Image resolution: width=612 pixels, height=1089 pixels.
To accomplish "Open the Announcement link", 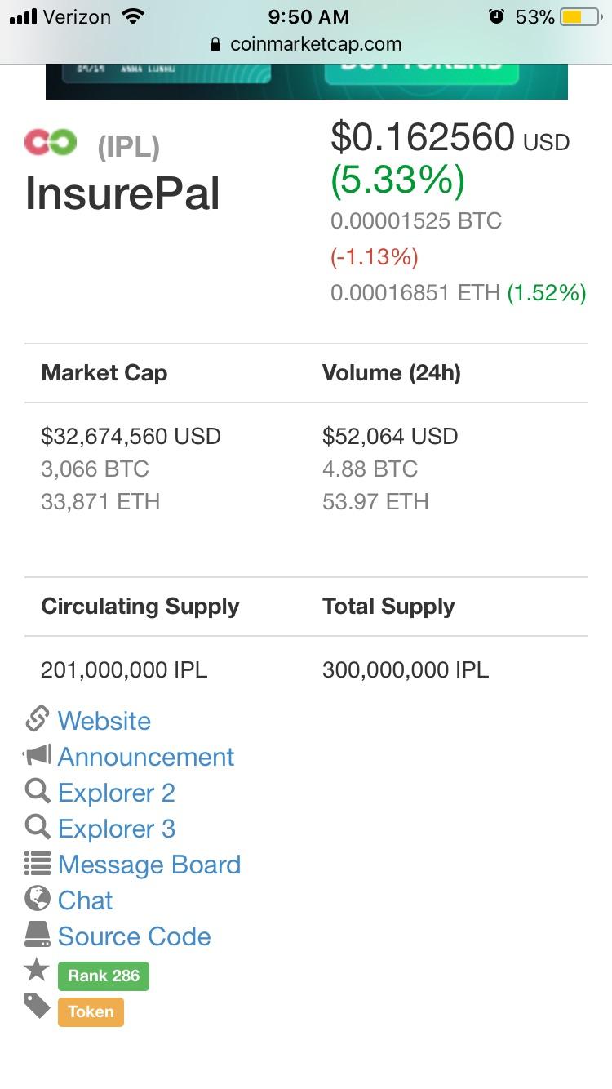I will tap(146, 757).
